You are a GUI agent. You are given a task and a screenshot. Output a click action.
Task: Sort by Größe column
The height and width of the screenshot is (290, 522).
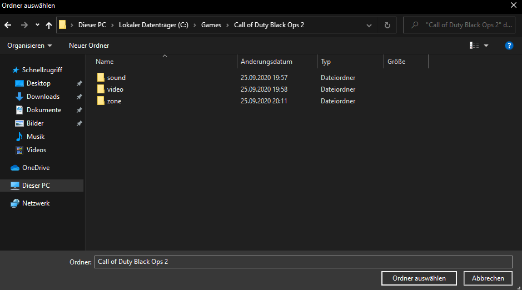click(396, 62)
